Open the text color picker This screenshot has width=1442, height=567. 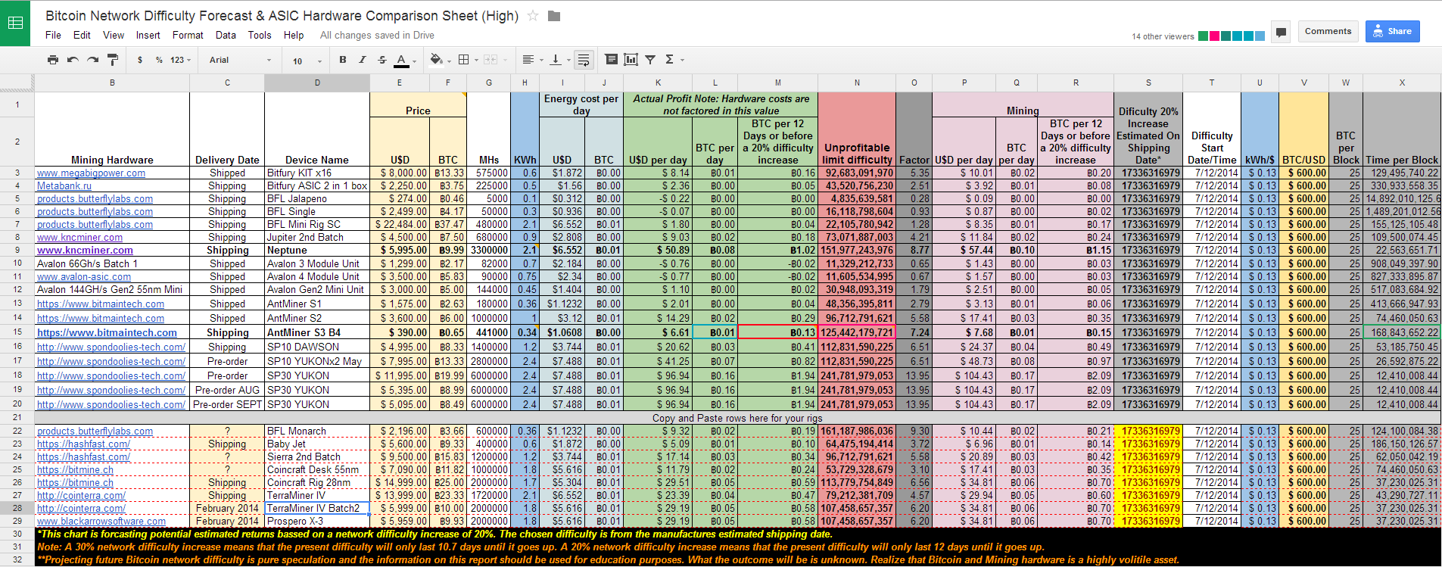(404, 60)
